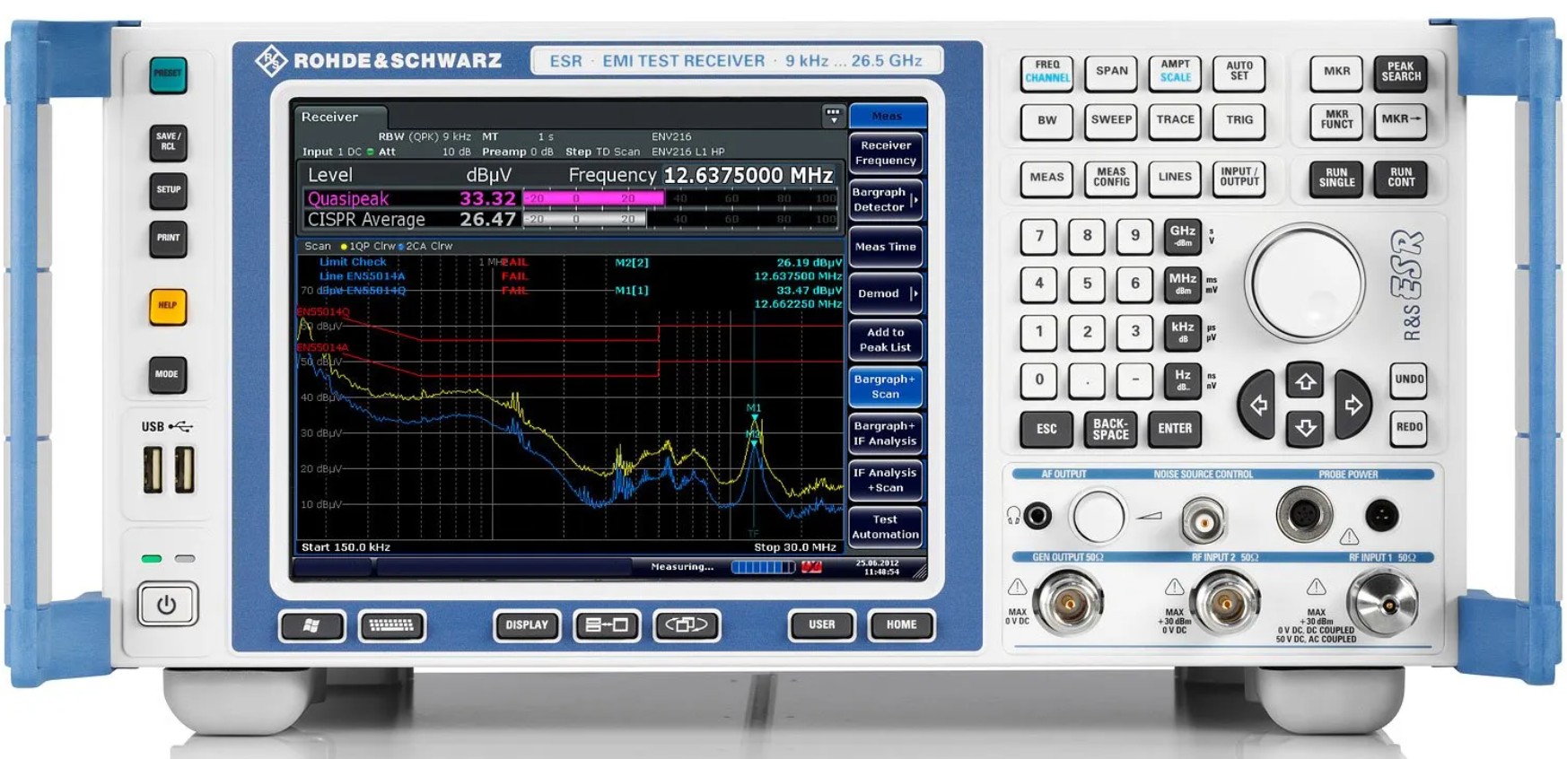1567x759 pixels.
Task: Click the change focus area icon key
Action: pos(687,625)
